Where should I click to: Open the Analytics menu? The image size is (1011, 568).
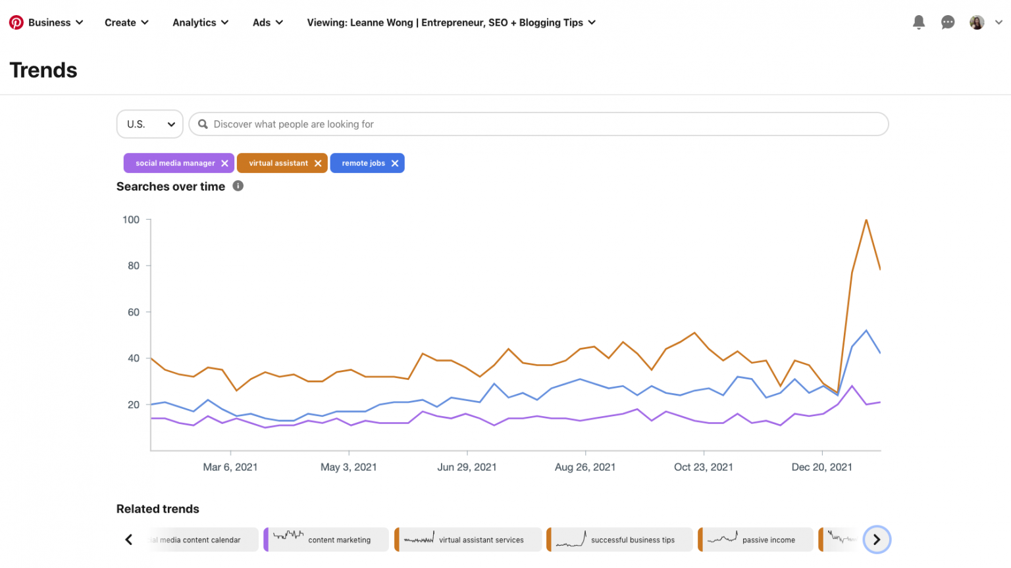click(199, 22)
